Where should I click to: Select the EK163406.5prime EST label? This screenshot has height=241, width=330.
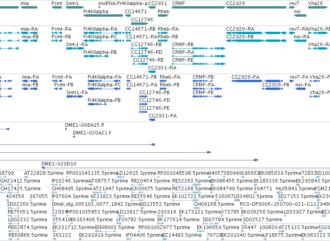92,220
